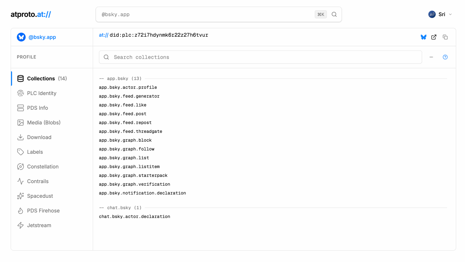Image resolution: width=465 pixels, height=262 pixels.
Task: Click the help question mark icon
Action: [445, 57]
